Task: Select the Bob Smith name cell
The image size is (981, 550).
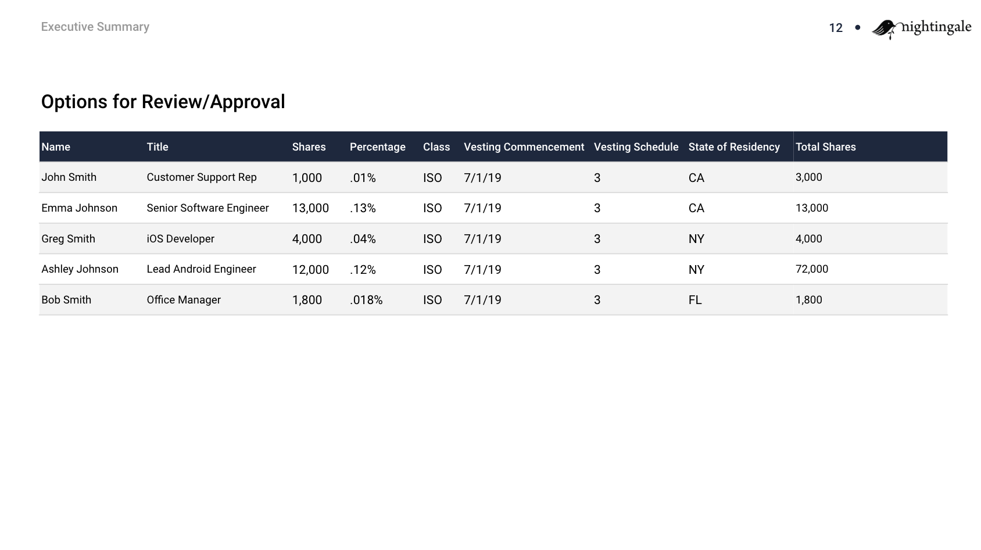Action: (66, 300)
